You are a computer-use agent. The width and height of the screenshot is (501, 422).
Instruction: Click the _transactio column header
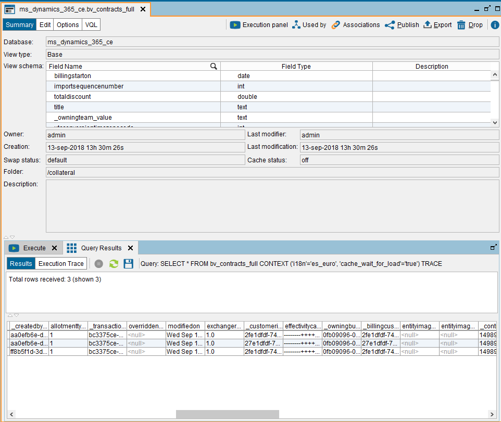[107, 326]
